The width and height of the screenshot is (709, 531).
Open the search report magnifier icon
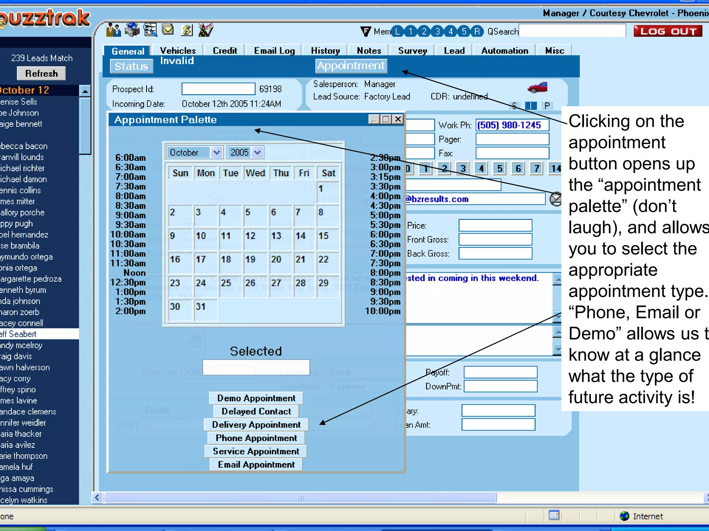[150, 30]
